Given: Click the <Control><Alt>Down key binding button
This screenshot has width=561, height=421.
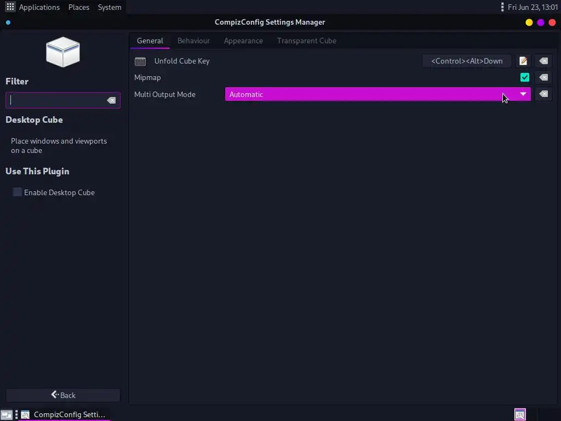Looking at the screenshot, I should 467,61.
